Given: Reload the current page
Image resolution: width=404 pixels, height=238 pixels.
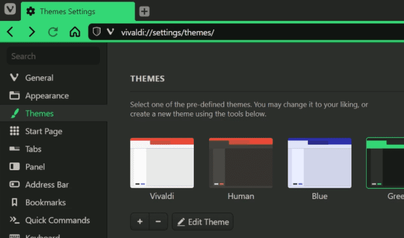Looking at the screenshot, I should pos(53,32).
